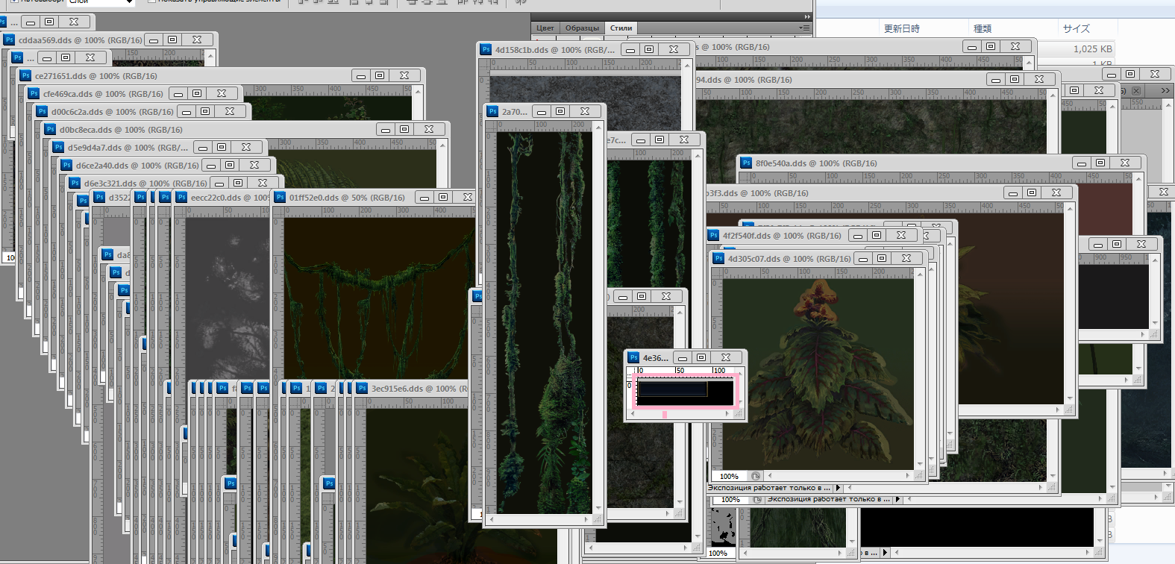Viewport: 1175px width, 564px height.
Task: Open the panel options menu beside Стили tab
Action: pos(803,28)
